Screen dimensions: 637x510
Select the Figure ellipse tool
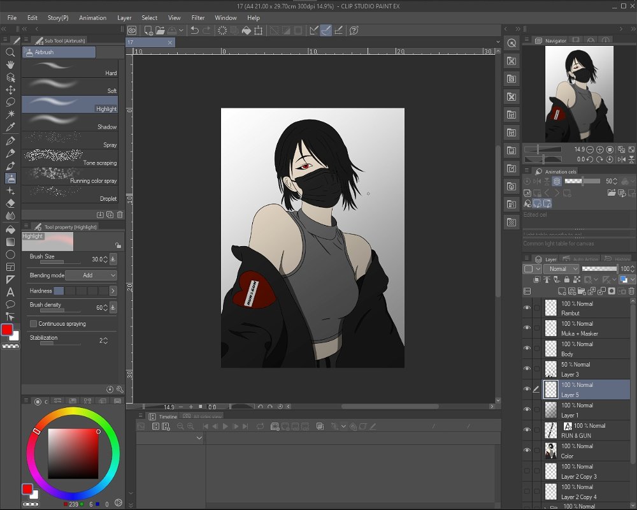click(x=10, y=254)
